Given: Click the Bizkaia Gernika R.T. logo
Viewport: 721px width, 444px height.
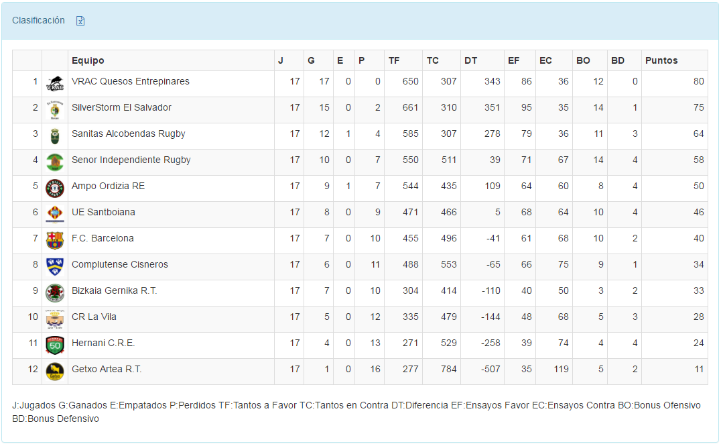Looking at the screenshot, I should tap(55, 293).
